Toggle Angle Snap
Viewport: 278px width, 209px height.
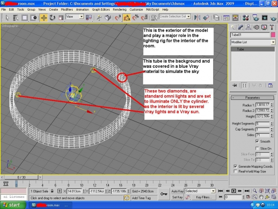pyautogui.click(x=126, y=18)
